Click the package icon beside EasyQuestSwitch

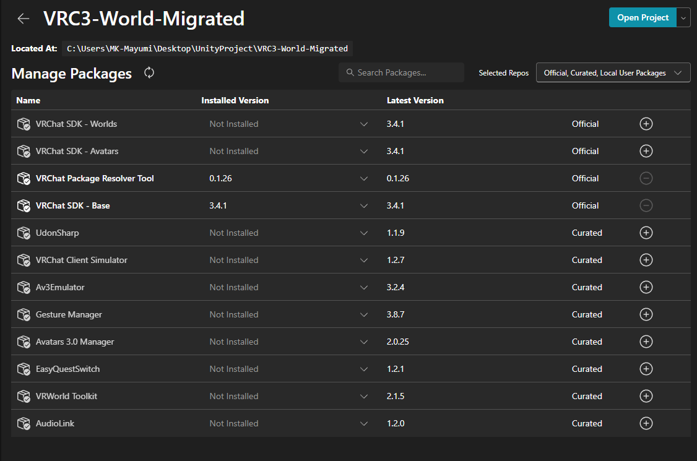tap(24, 369)
